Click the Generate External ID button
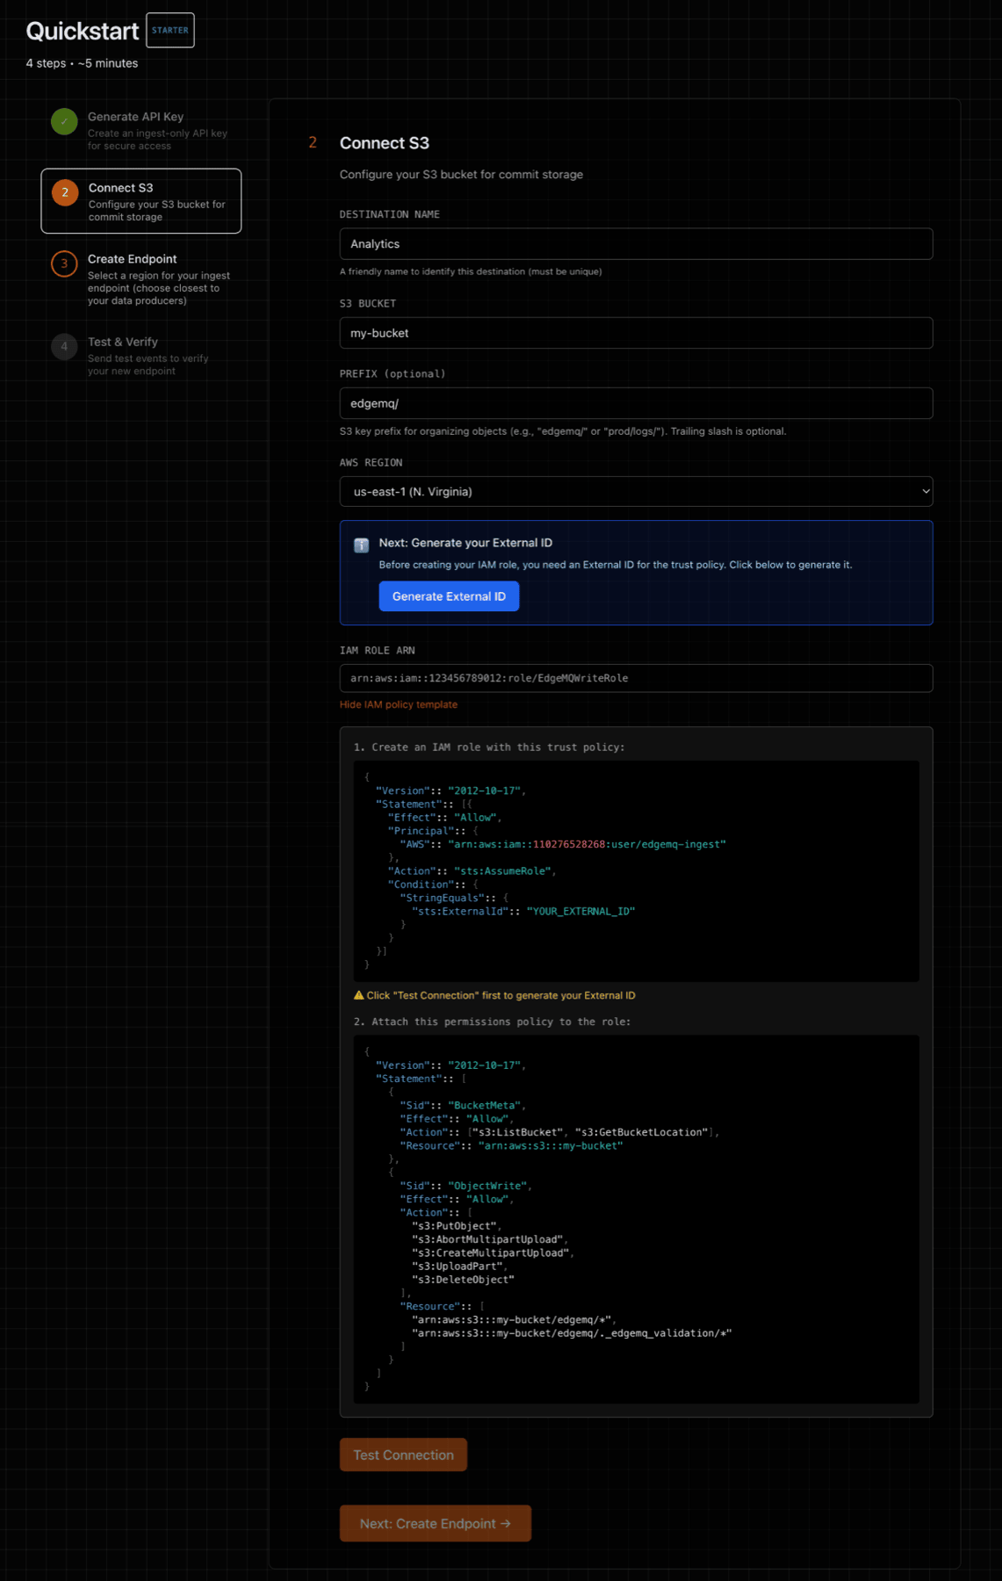 pyautogui.click(x=449, y=596)
